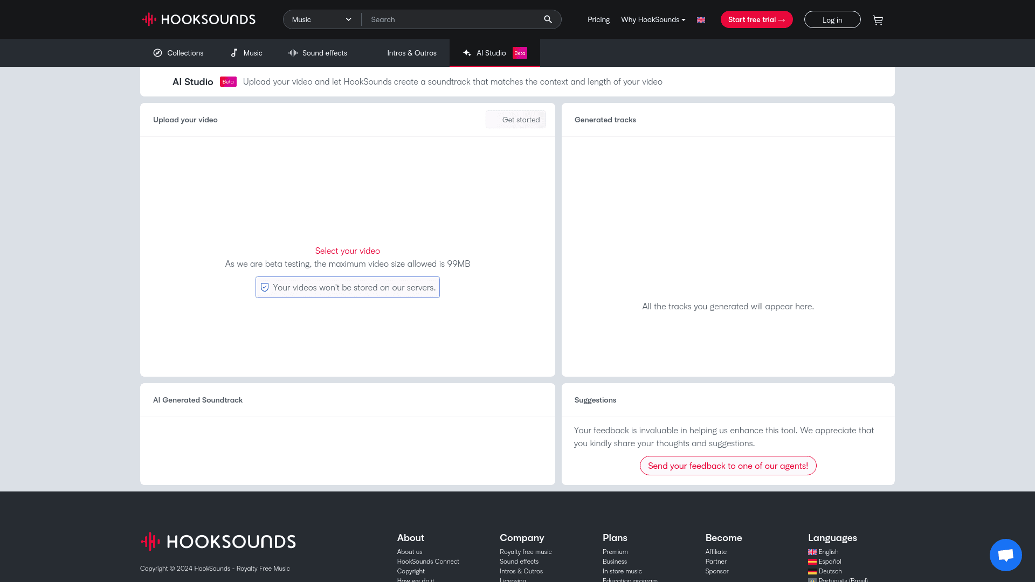Open the chat bubble in bottom corner

click(x=1005, y=555)
